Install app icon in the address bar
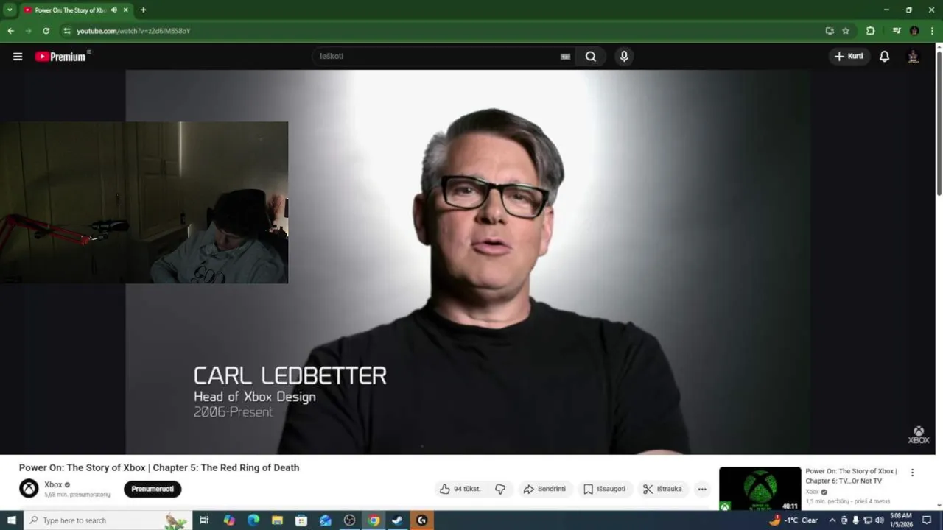 pyautogui.click(x=830, y=31)
